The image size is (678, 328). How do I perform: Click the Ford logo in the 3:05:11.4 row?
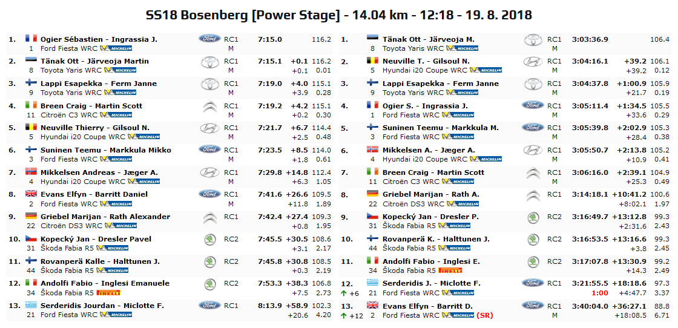tap(533, 105)
